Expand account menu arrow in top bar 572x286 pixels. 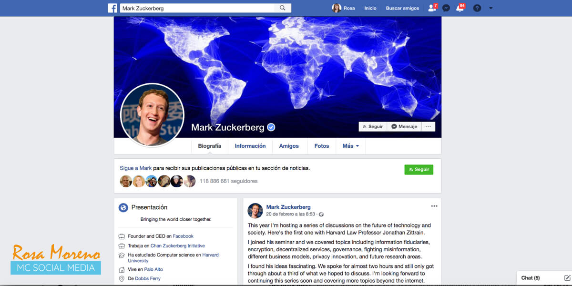(x=491, y=8)
